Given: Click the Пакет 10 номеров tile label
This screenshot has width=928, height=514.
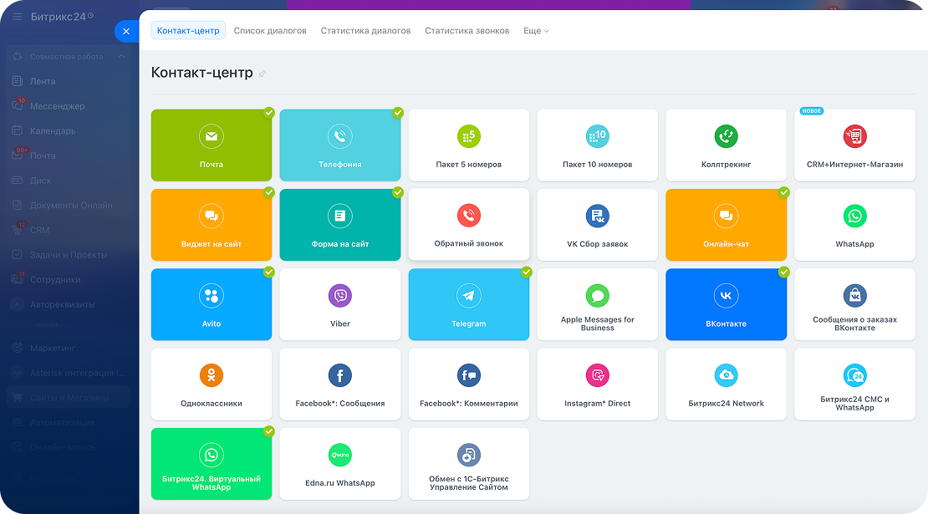Looking at the screenshot, I should pos(597,165).
